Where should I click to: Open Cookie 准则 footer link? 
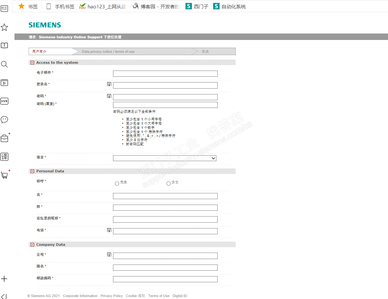(135, 296)
